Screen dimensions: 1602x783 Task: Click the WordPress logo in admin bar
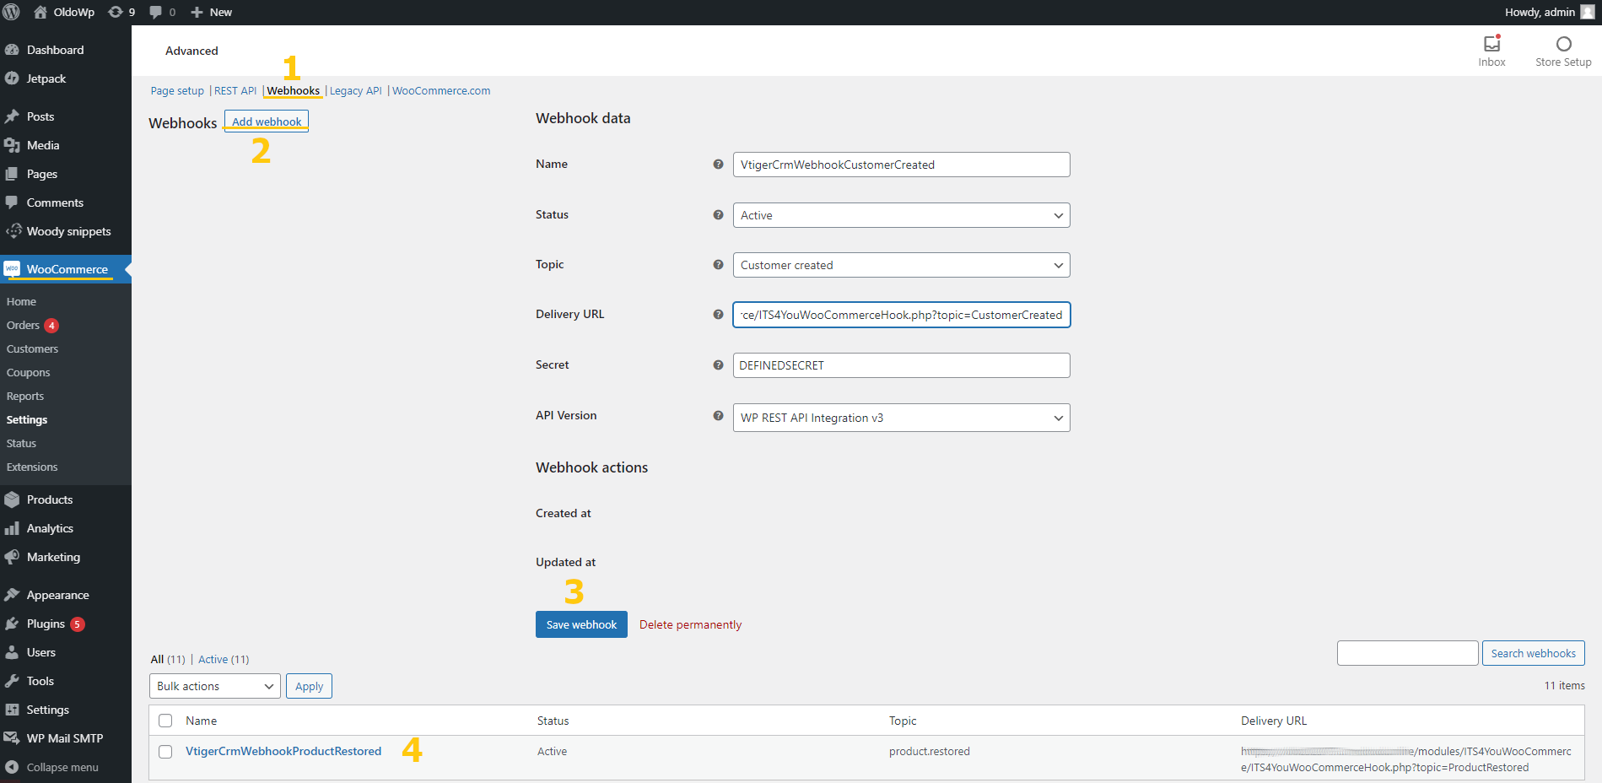12,12
